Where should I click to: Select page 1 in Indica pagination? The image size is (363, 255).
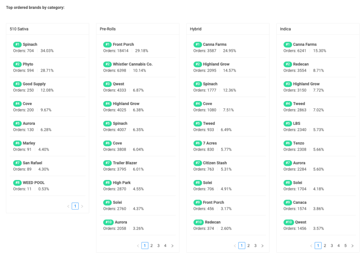[x=318, y=245]
